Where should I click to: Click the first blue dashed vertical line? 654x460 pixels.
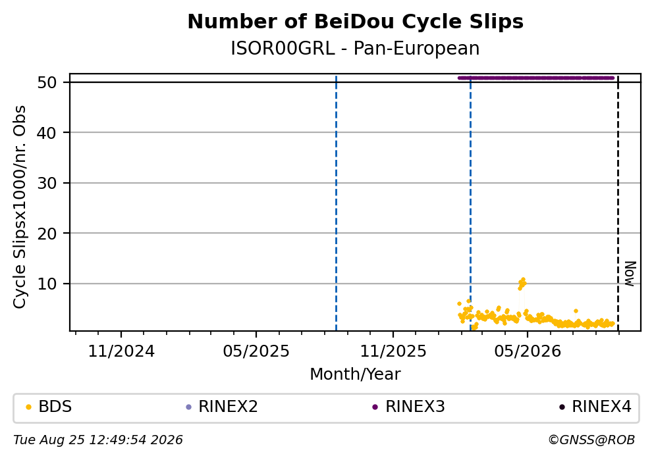coord(336,203)
